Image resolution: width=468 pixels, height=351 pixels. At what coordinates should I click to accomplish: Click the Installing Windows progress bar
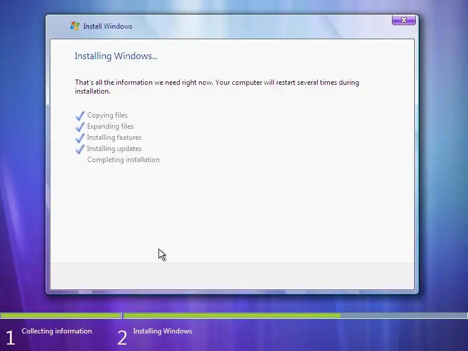pyautogui.click(x=295, y=315)
